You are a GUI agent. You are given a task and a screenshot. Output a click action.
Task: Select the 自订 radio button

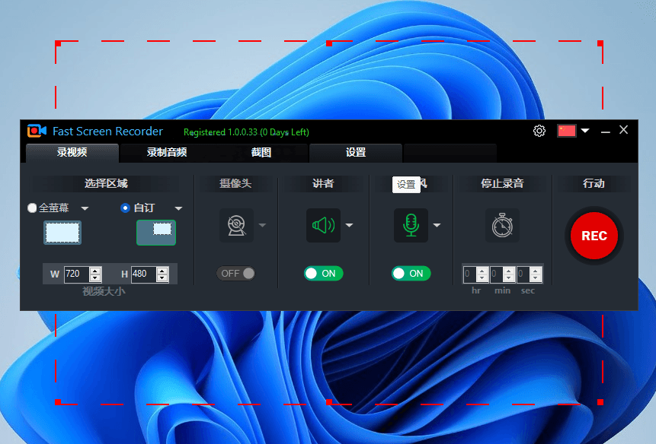click(125, 208)
